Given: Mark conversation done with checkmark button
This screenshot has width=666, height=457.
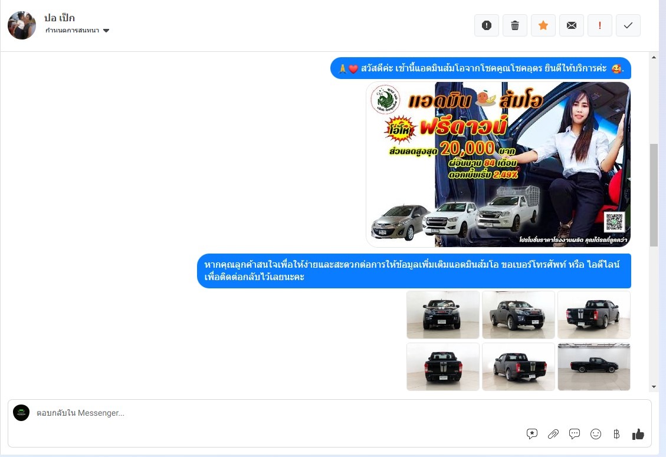Looking at the screenshot, I should tap(628, 25).
